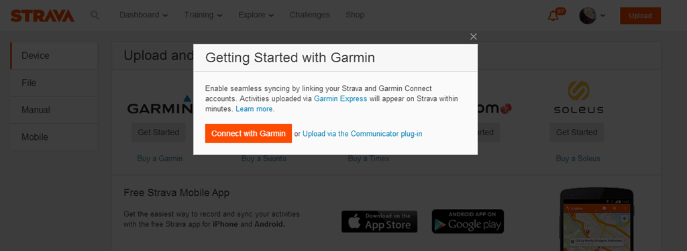Go to the Challenges page
Image resolution: width=687 pixels, height=251 pixels.
(309, 15)
